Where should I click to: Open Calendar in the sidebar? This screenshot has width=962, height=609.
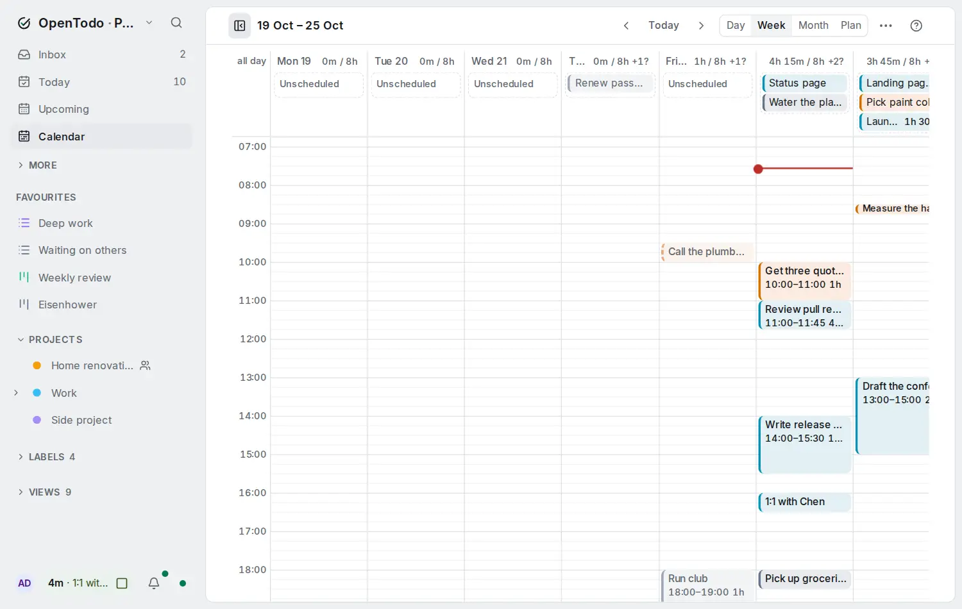[x=101, y=137]
